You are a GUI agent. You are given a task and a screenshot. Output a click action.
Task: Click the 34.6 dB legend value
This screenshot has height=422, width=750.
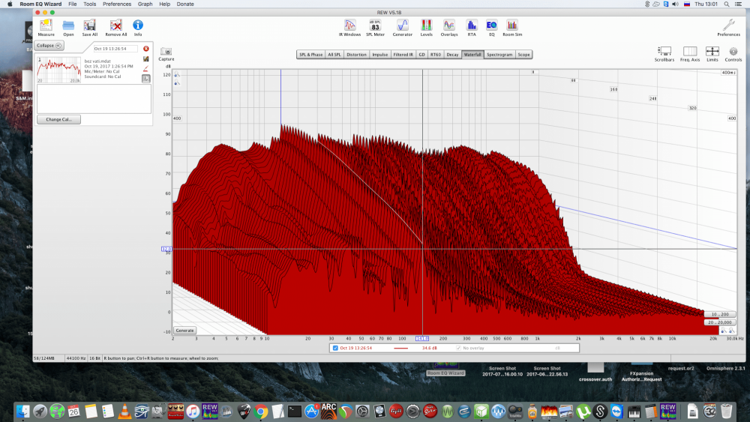click(x=429, y=348)
